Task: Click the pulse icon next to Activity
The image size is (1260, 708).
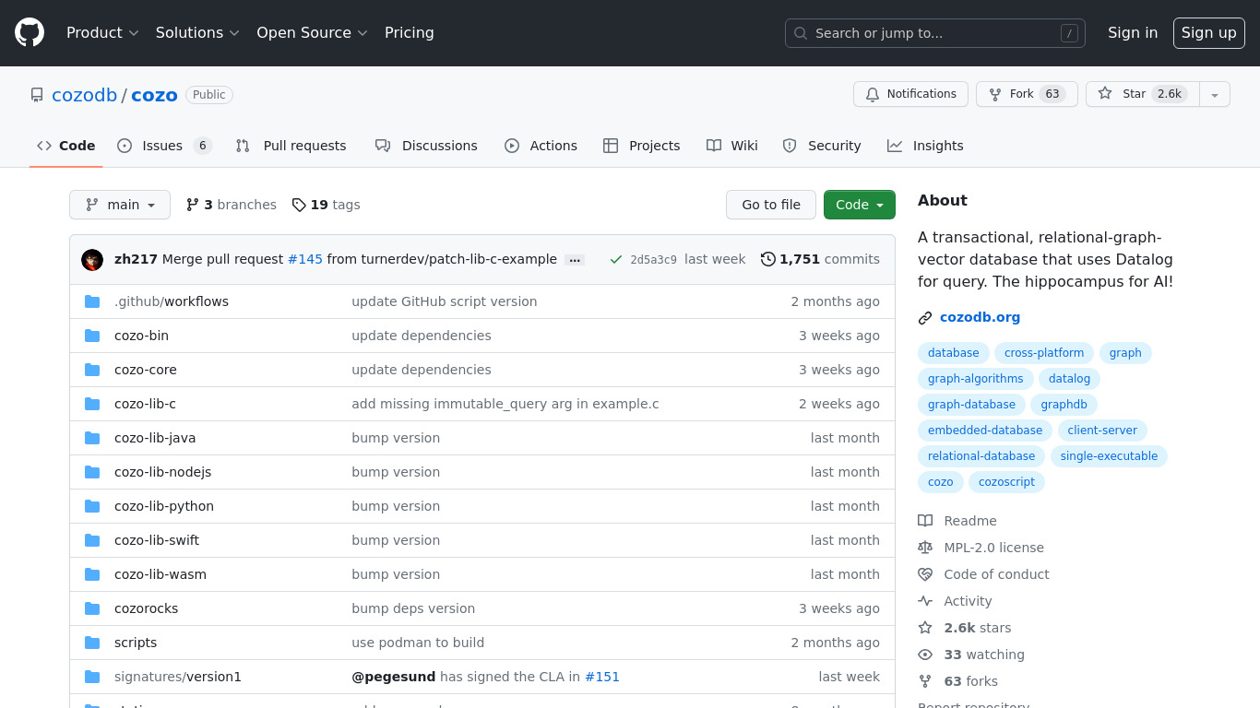Action: pyautogui.click(x=925, y=601)
